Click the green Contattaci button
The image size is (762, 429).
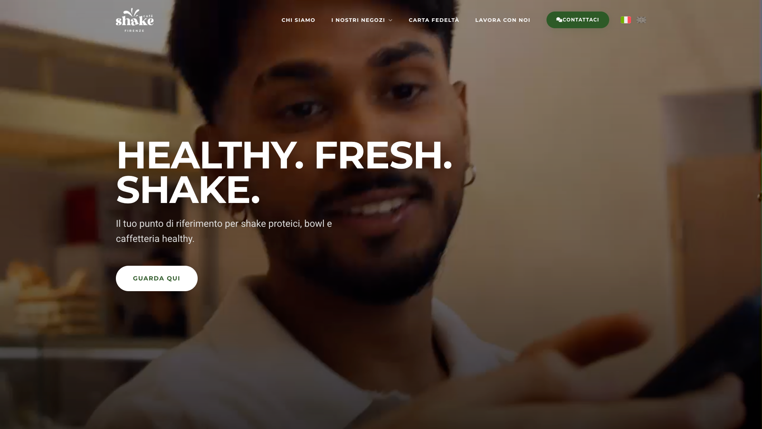pos(577,20)
